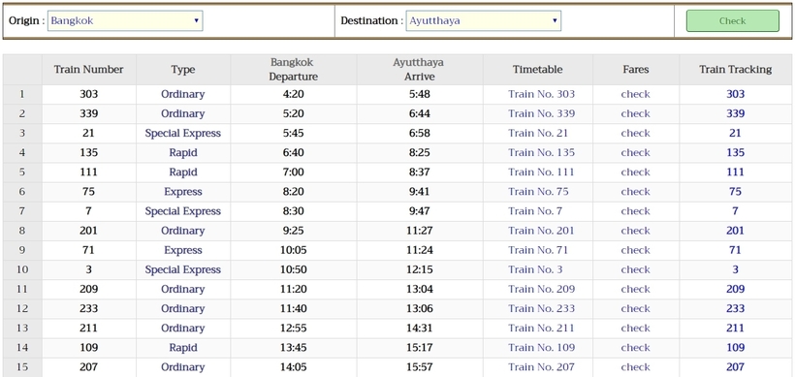Open train tracking for train 21
This screenshot has height=377, width=795.
(x=735, y=134)
